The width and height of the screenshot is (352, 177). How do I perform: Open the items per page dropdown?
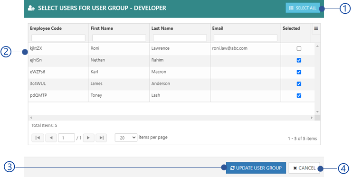[x=126, y=138]
